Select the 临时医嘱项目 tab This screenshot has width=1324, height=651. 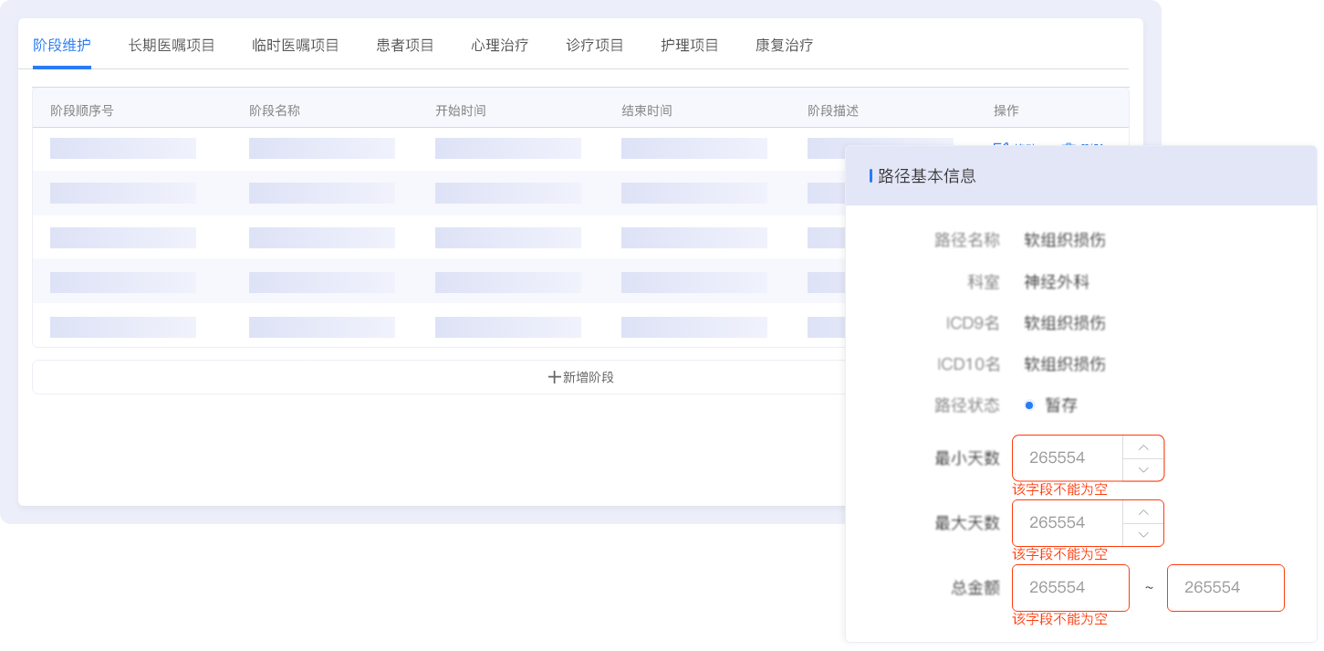click(296, 46)
